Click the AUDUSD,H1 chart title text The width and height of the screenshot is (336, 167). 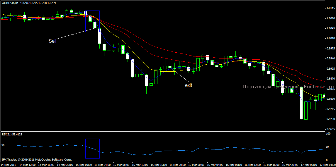pos(10,4)
